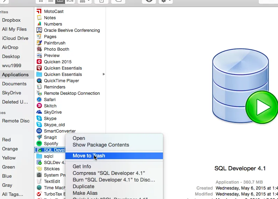Select the Green tag in sidebar
The image size is (278, 199).
(8, 167)
